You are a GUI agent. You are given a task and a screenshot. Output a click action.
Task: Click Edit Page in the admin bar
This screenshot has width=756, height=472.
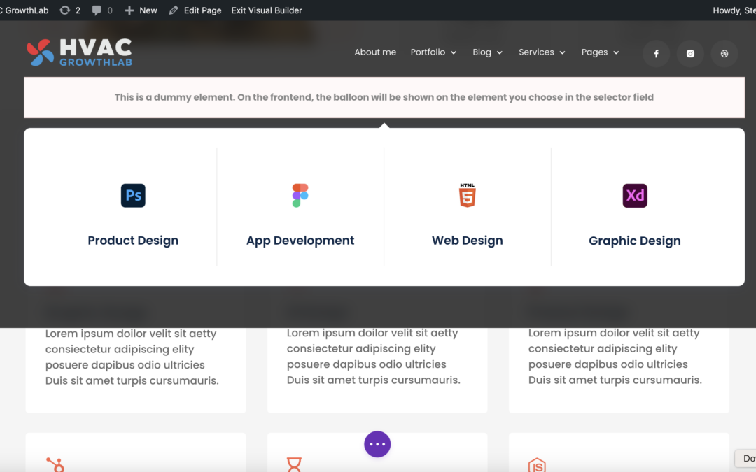(195, 10)
